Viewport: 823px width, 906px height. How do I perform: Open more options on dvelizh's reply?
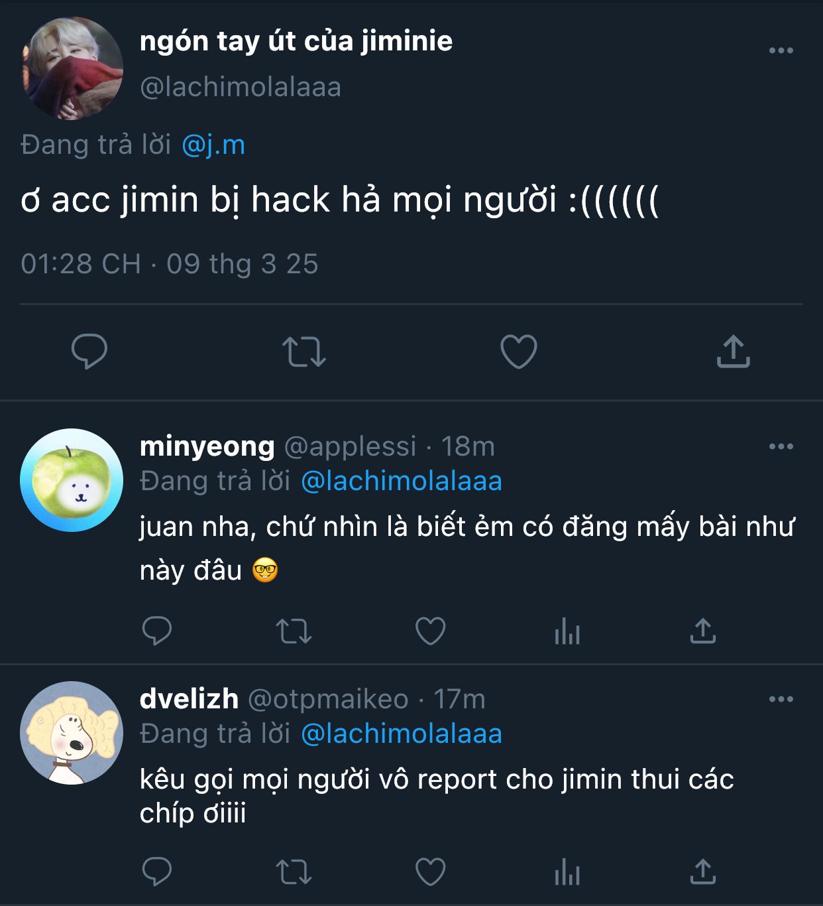click(x=781, y=699)
